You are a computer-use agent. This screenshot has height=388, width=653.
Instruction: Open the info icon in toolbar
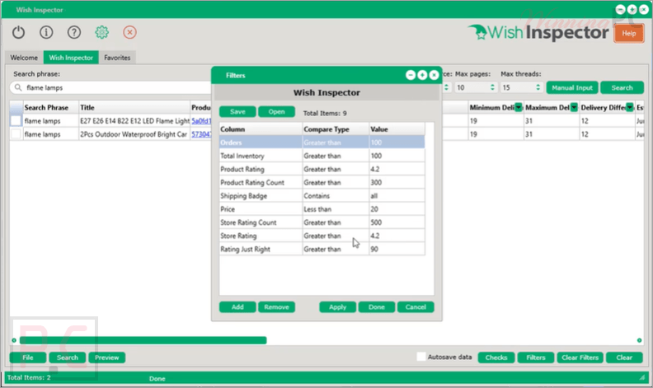click(x=46, y=32)
